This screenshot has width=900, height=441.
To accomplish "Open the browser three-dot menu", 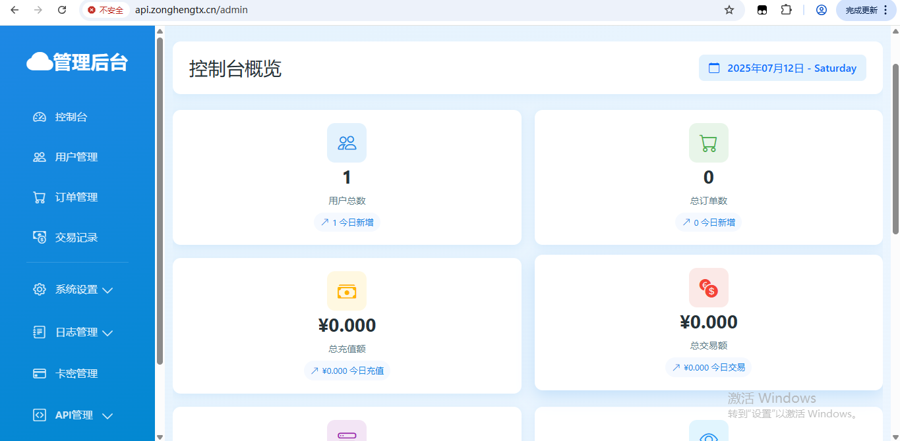I will [x=885, y=10].
